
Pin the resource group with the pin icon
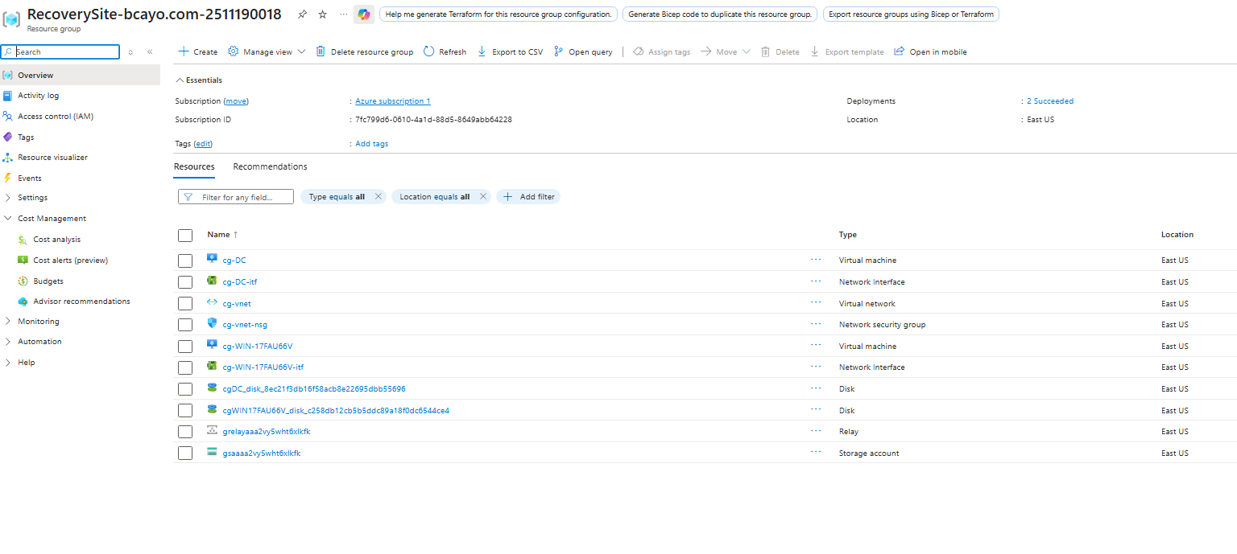pos(302,14)
